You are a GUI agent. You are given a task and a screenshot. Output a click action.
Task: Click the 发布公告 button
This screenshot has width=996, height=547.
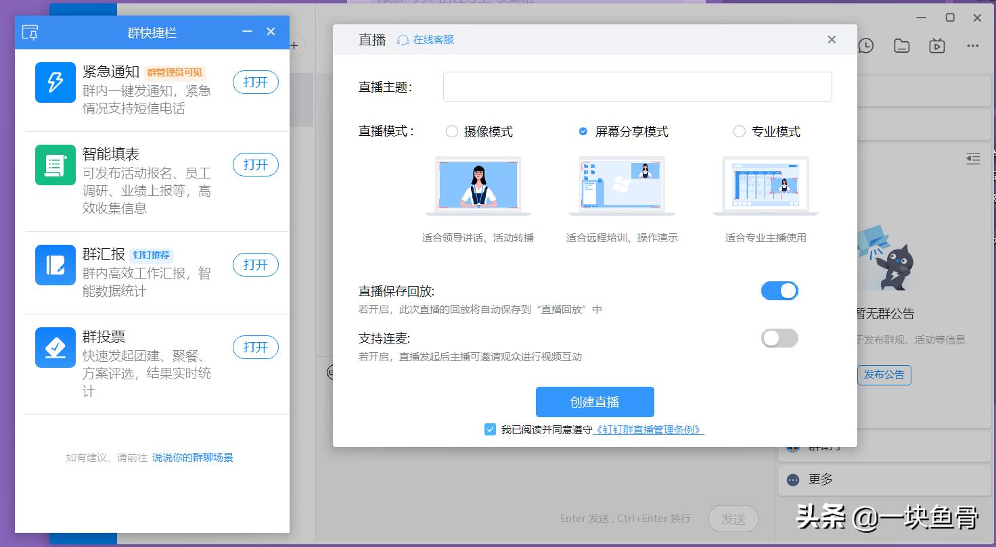[x=884, y=375]
